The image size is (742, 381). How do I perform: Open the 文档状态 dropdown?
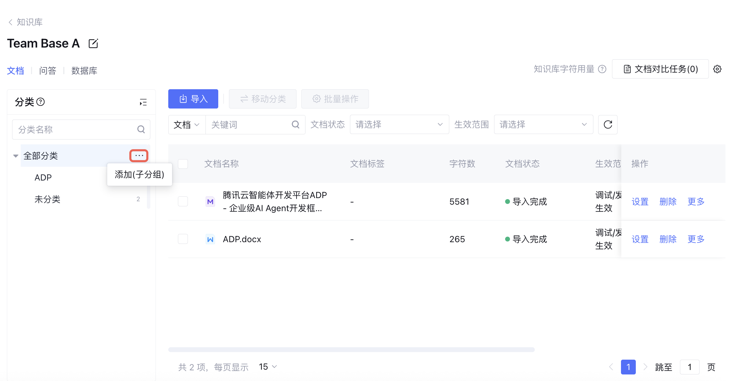pos(399,125)
